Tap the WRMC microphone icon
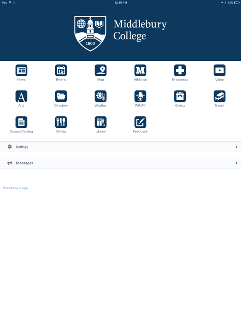 coord(140,96)
